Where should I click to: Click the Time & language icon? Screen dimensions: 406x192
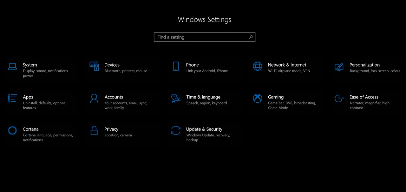click(176, 98)
